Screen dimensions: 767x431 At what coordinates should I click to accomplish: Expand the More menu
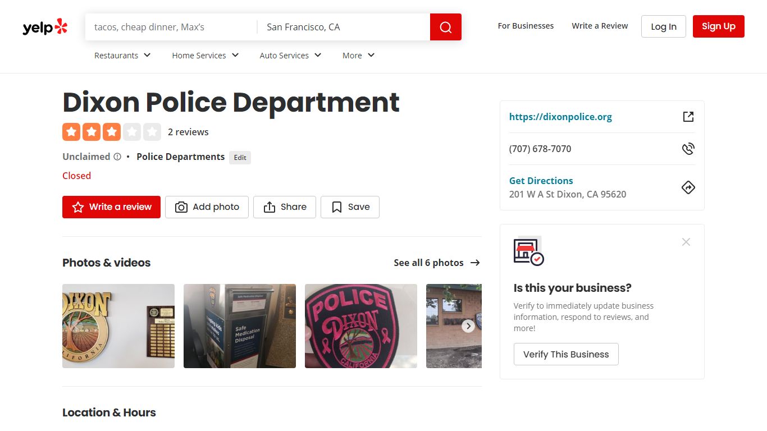click(x=359, y=56)
